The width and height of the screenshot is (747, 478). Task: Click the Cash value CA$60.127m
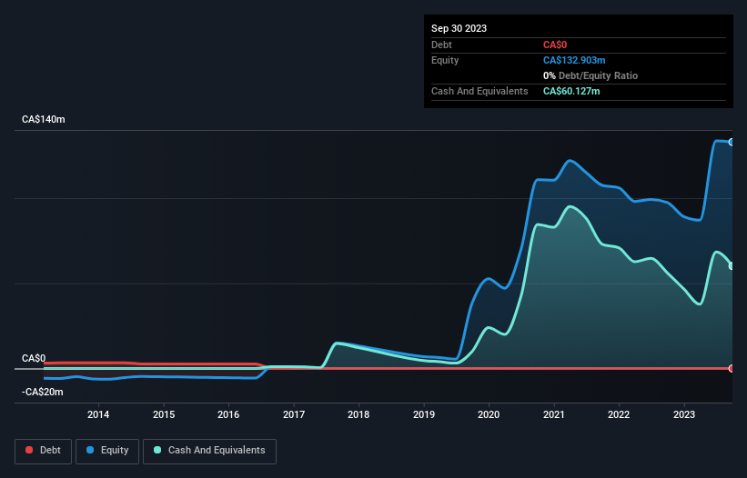(571, 91)
